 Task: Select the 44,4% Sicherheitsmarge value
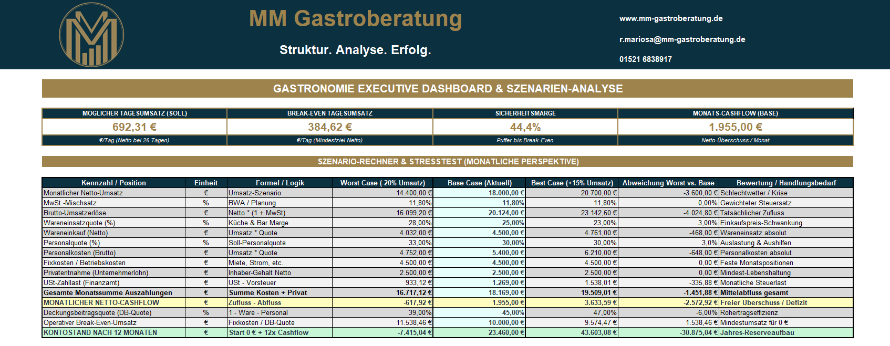(525, 127)
